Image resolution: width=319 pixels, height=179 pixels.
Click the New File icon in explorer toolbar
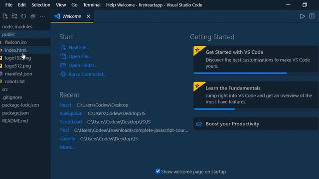[5, 16]
